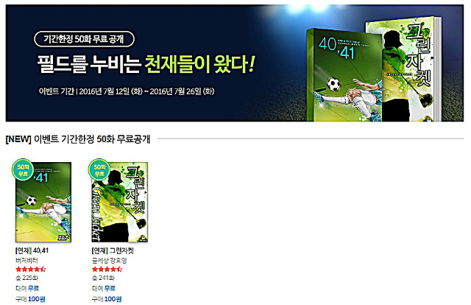
Task: Click the star rating under 40,41
Action: (30, 269)
